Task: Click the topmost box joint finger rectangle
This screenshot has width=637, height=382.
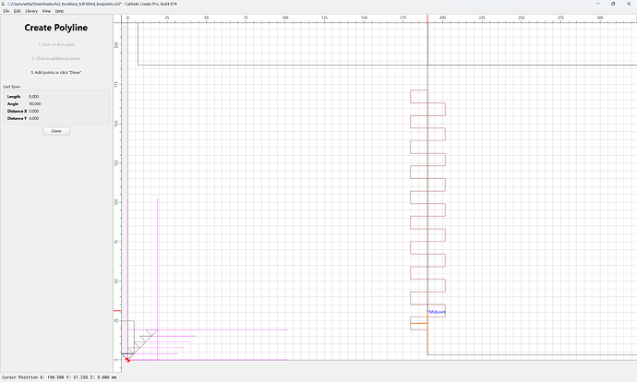Action: click(419, 97)
